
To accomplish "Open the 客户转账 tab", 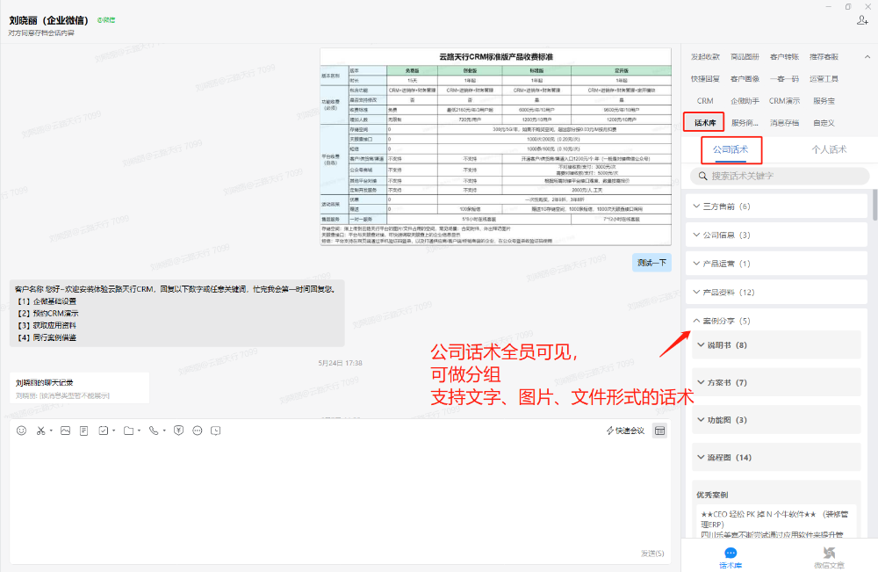I will tap(784, 56).
